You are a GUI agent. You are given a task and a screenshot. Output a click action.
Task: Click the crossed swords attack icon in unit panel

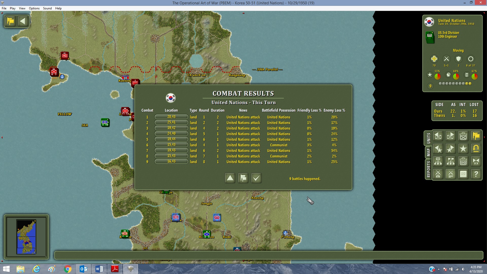[446, 59]
